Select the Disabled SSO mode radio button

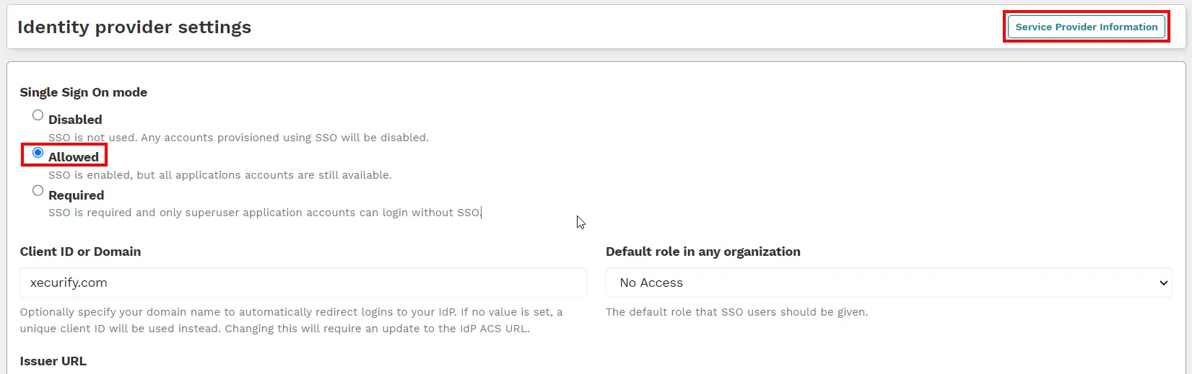38,115
